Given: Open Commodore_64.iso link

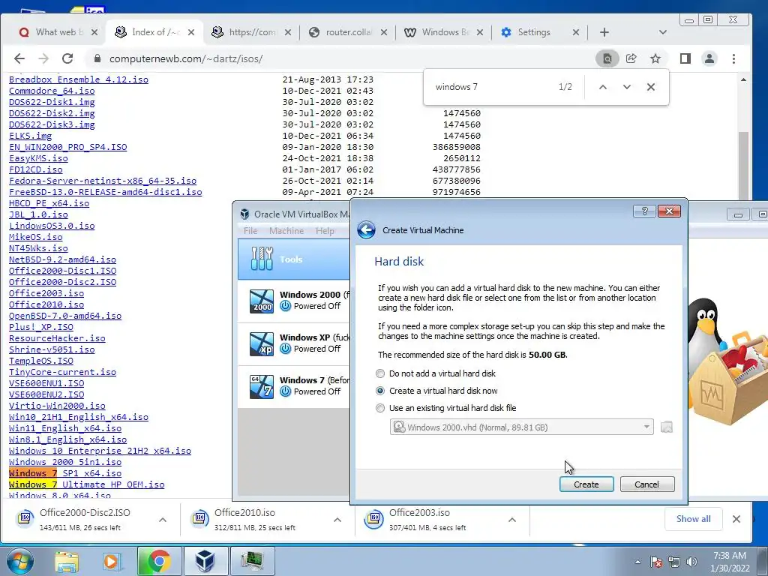Looking at the screenshot, I should coord(52,91).
